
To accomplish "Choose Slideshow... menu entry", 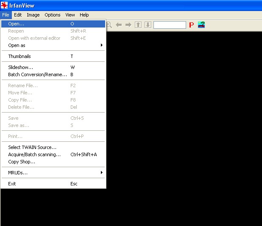I will (53, 67).
